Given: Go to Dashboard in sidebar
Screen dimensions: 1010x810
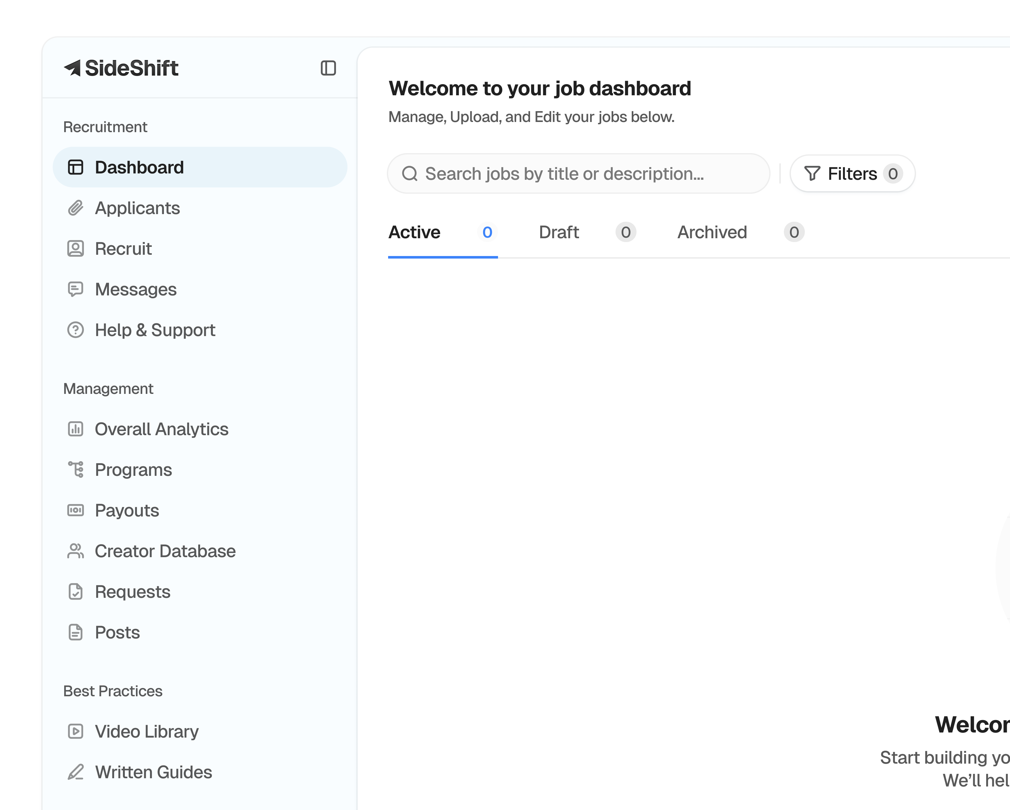Looking at the screenshot, I should click(x=139, y=167).
